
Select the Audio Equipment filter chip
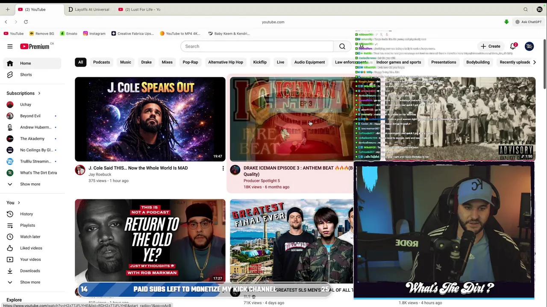point(309,62)
